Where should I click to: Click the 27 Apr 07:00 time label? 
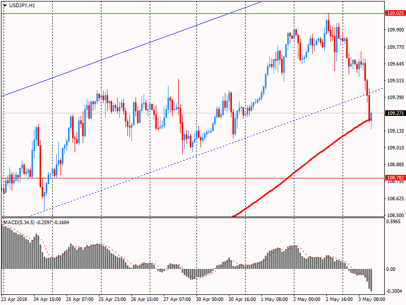pyautogui.click(x=177, y=299)
